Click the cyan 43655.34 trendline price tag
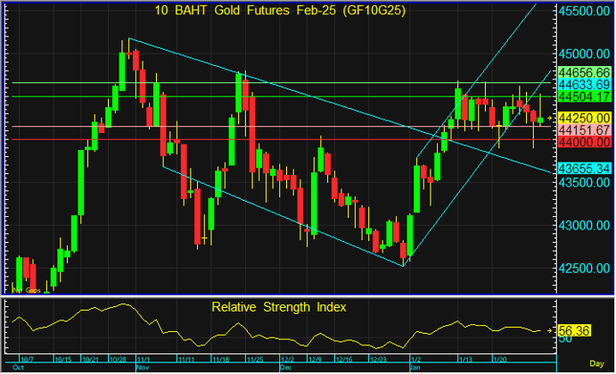Screen dimensions: 616x374 pos(583,168)
